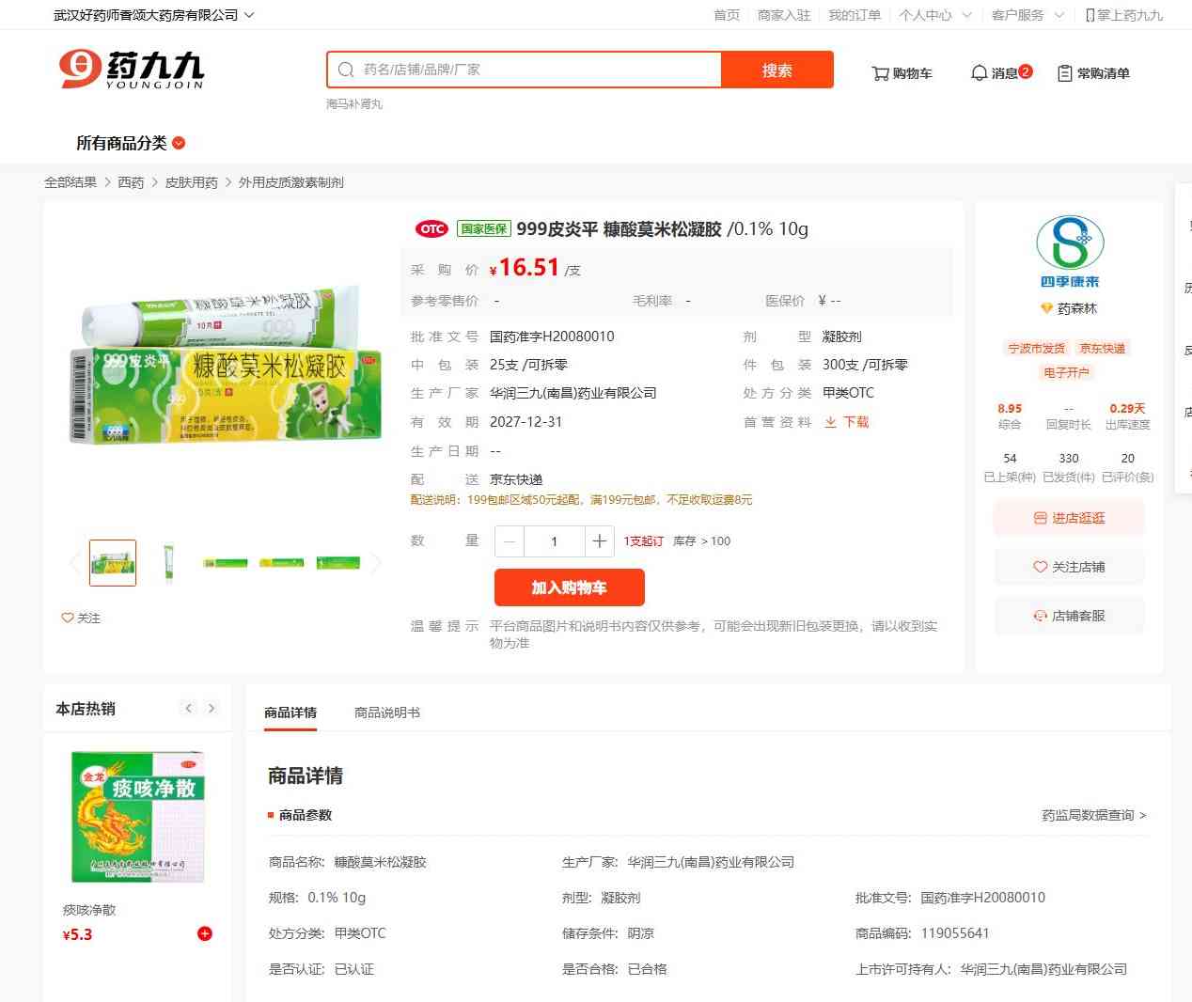Screen dimensions: 1192x1002
Task: Click the shopping cart icon in header
Action: 881,73
